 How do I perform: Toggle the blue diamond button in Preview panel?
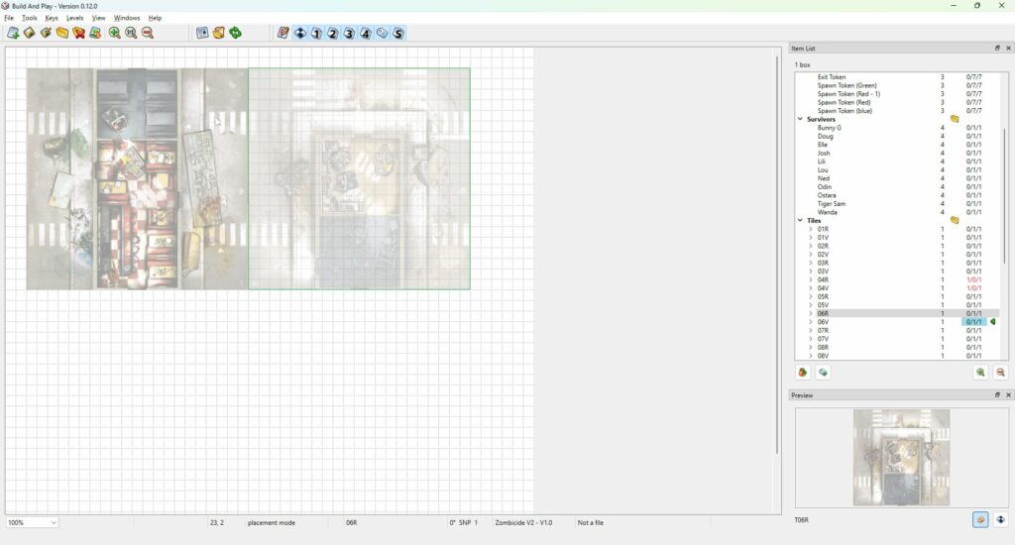click(x=1001, y=520)
